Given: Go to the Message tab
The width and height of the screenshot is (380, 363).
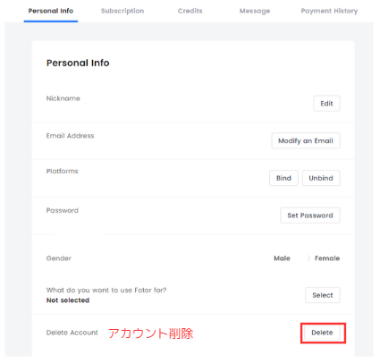Looking at the screenshot, I should [255, 11].
